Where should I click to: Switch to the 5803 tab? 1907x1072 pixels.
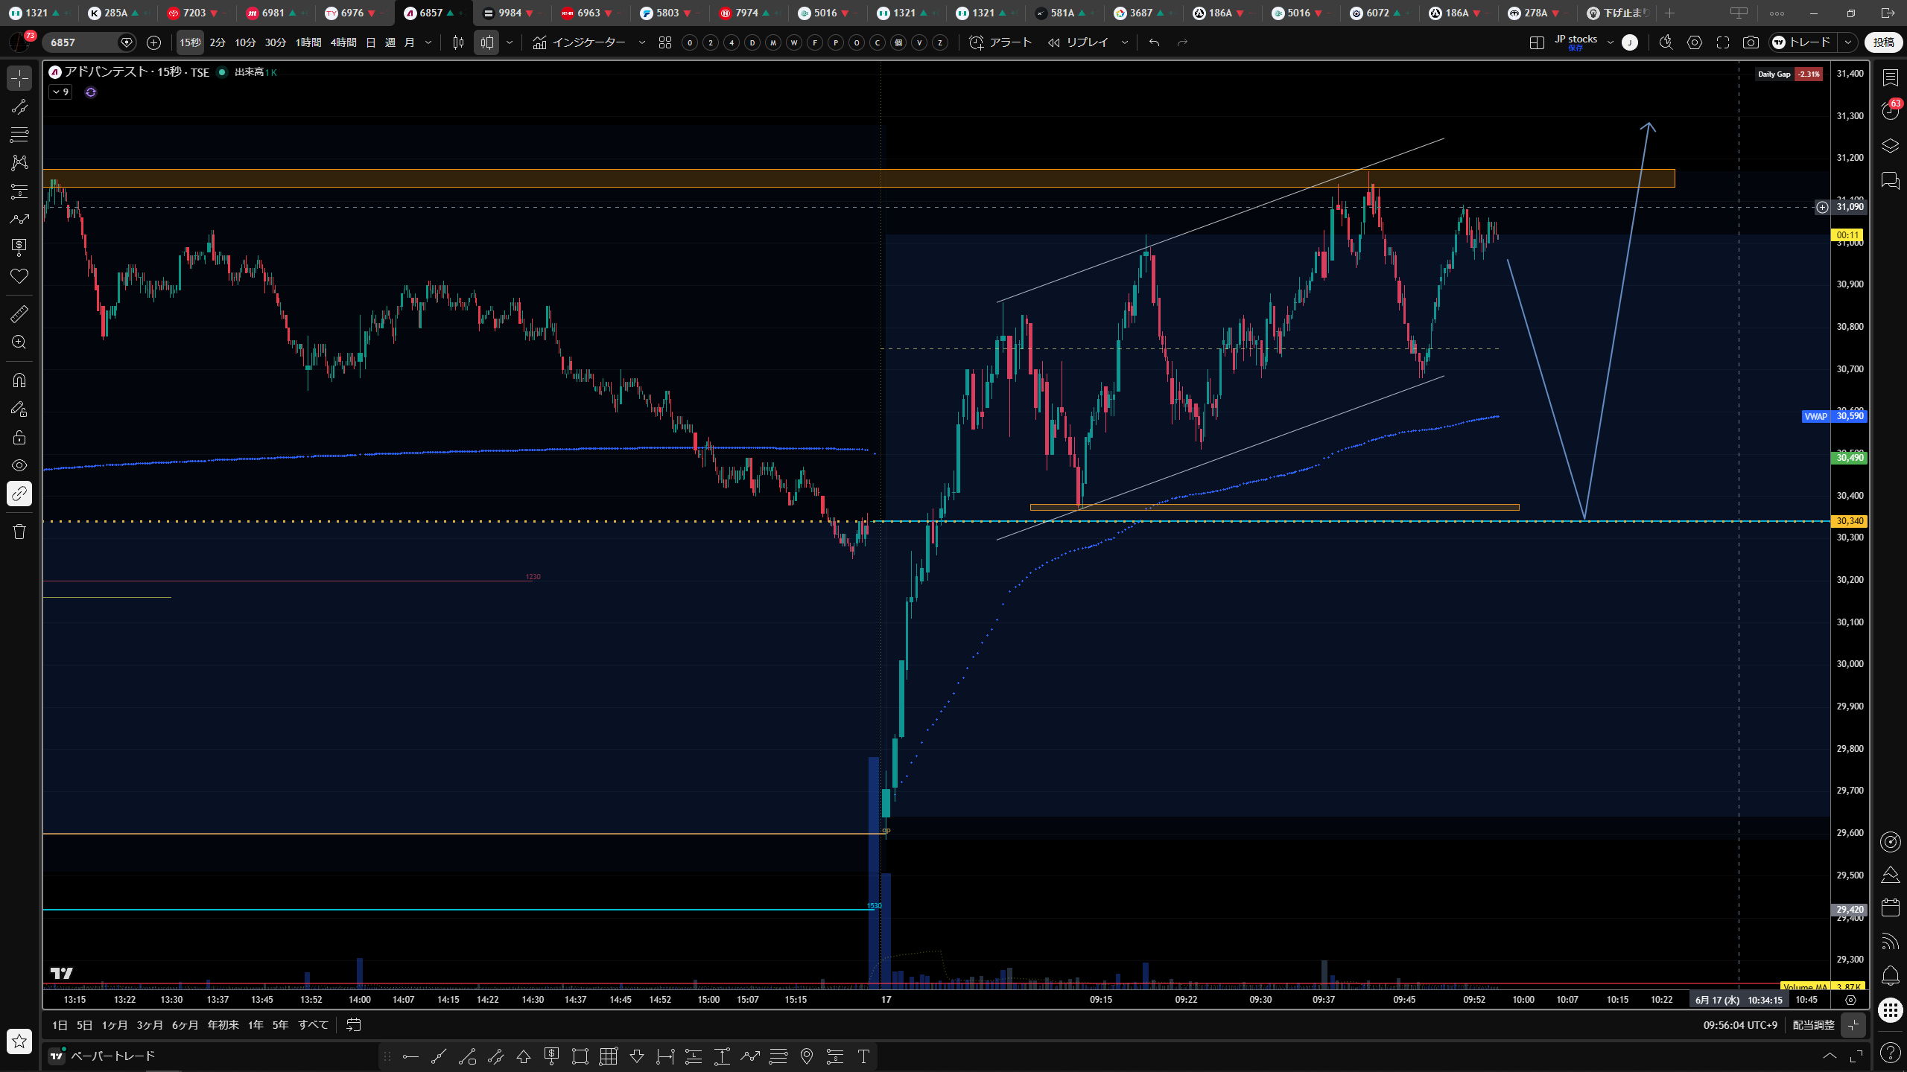(668, 13)
